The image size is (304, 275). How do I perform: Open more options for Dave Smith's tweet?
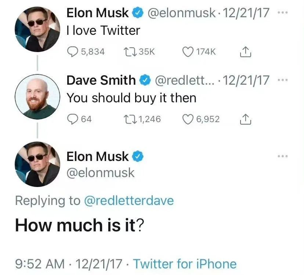pyautogui.click(x=283, y=80)
